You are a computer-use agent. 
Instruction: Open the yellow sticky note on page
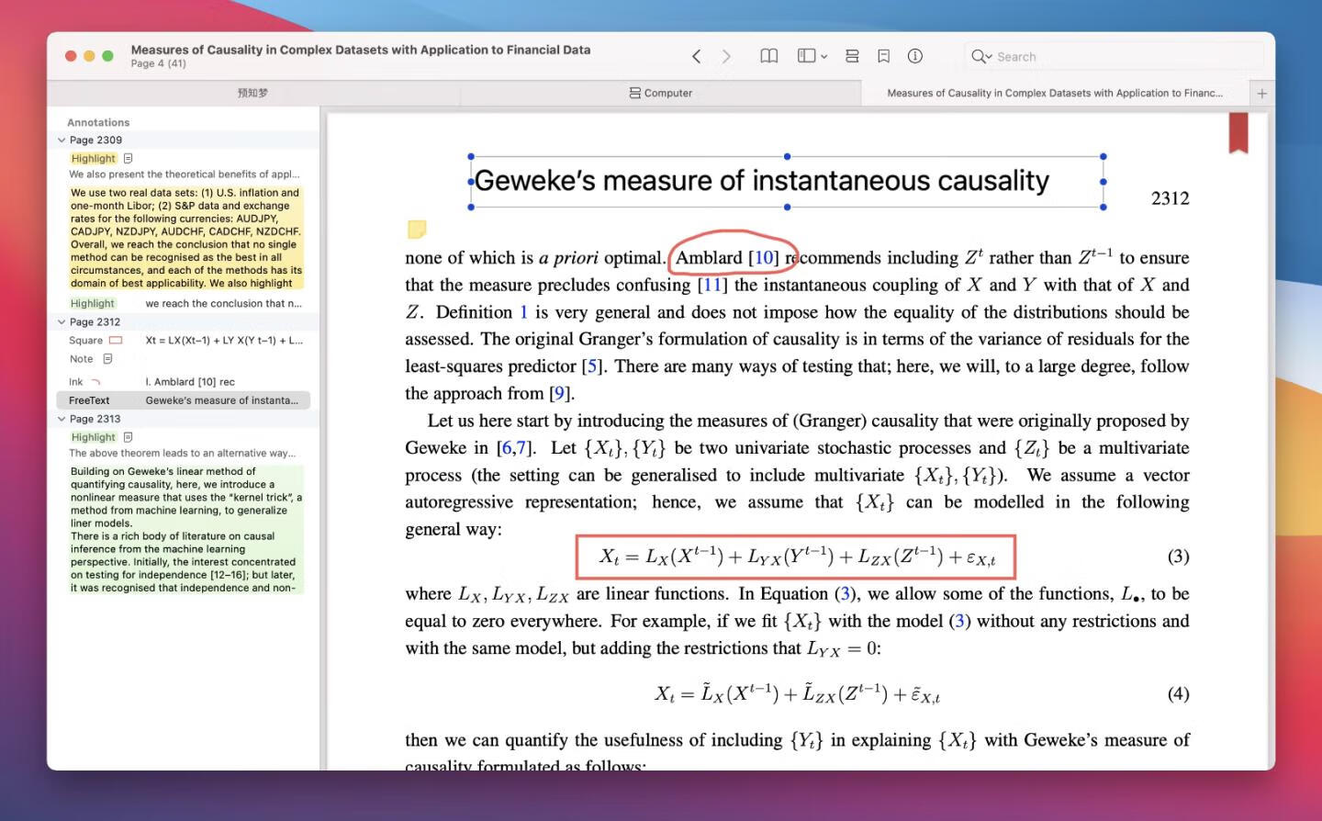(x=417, y=229)
